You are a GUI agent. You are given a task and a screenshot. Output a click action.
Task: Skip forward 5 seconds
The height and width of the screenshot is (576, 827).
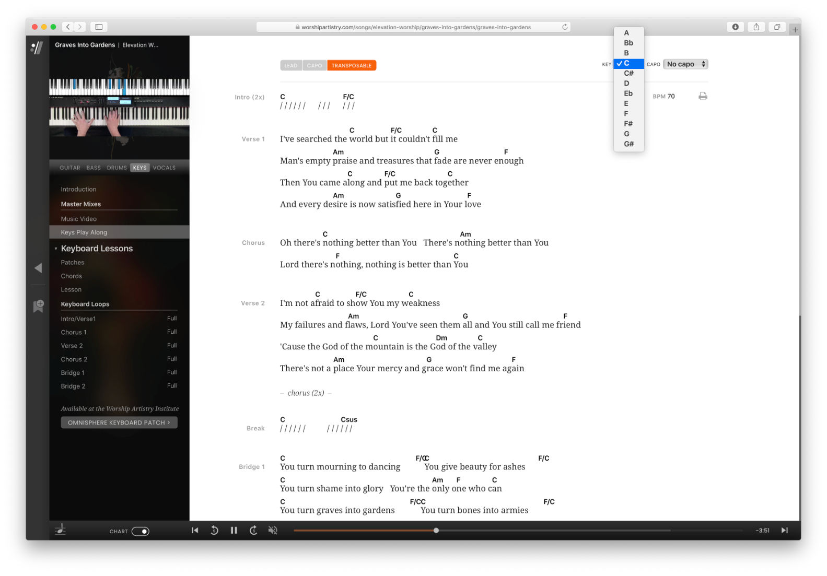click(x=253, y=530)
